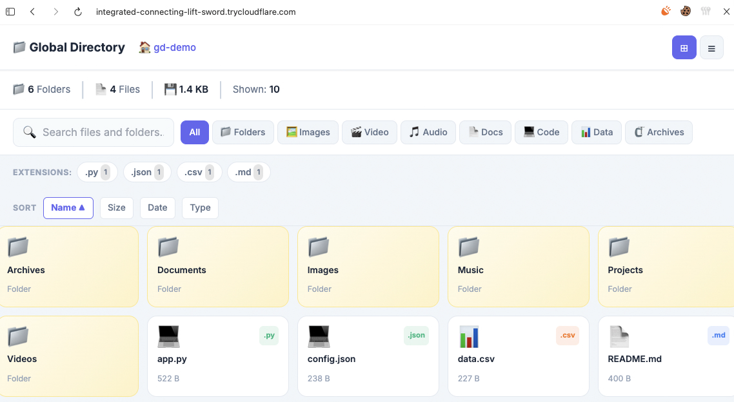Screen dimensions: 734x402
Task: Reload the page
Action: [x=77, y=12]
